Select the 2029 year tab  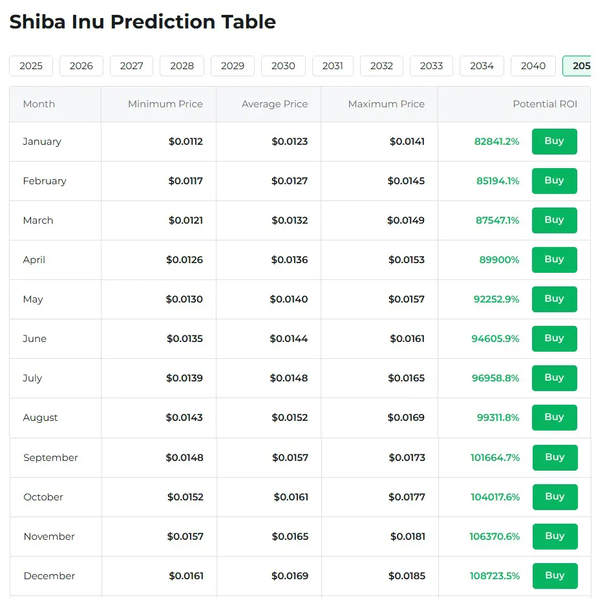(232, 65)
